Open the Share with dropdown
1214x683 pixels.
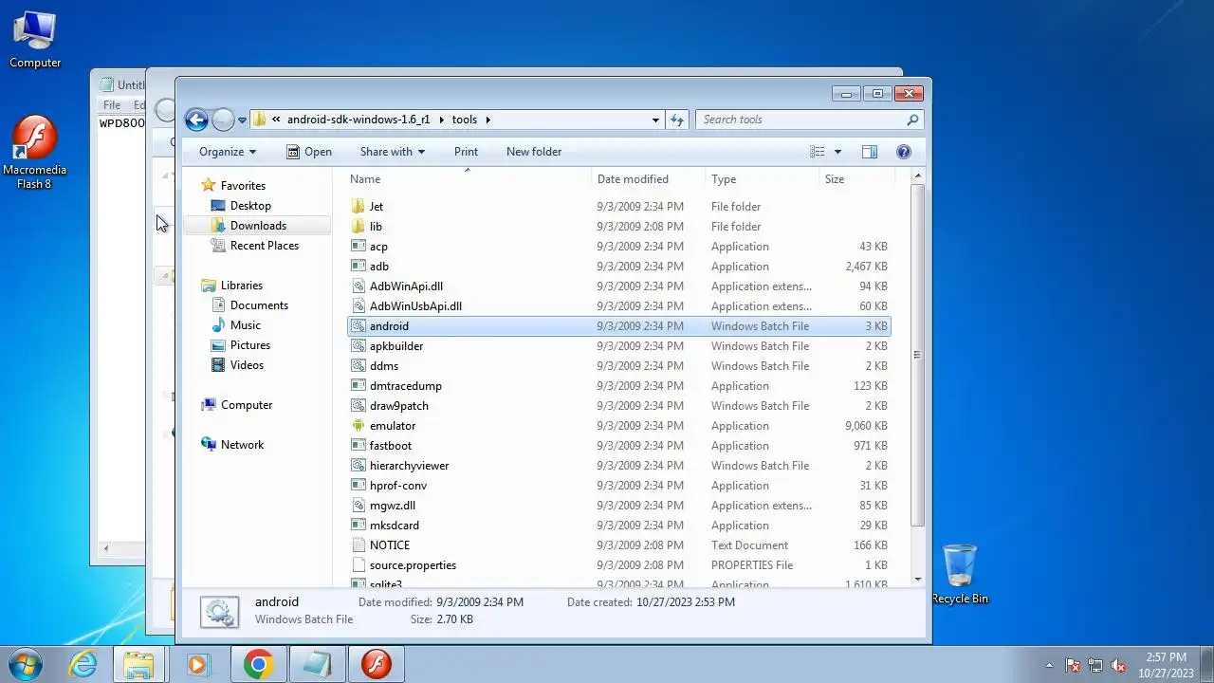[393, 152]
